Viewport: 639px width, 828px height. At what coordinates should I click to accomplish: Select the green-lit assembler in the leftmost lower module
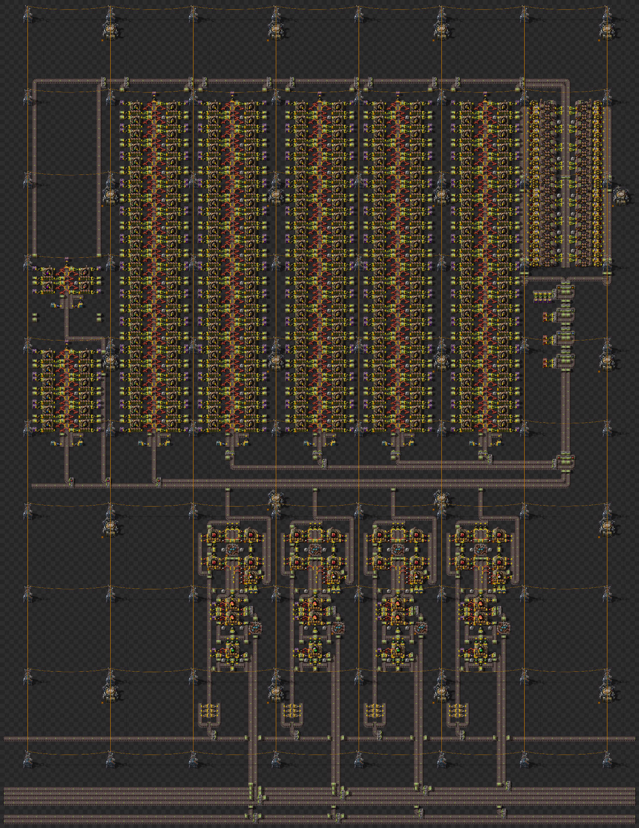tap(232, 649)
